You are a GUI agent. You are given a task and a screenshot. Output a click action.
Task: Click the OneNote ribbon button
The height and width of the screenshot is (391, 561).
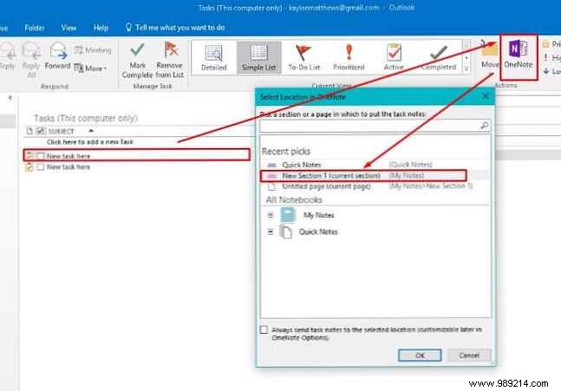click(519, 55)
